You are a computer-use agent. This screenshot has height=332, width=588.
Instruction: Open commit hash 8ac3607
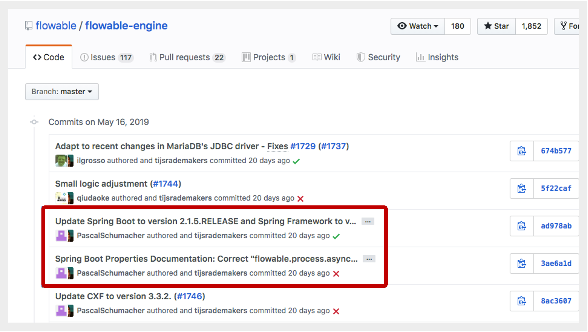click(x=556, y=301)
